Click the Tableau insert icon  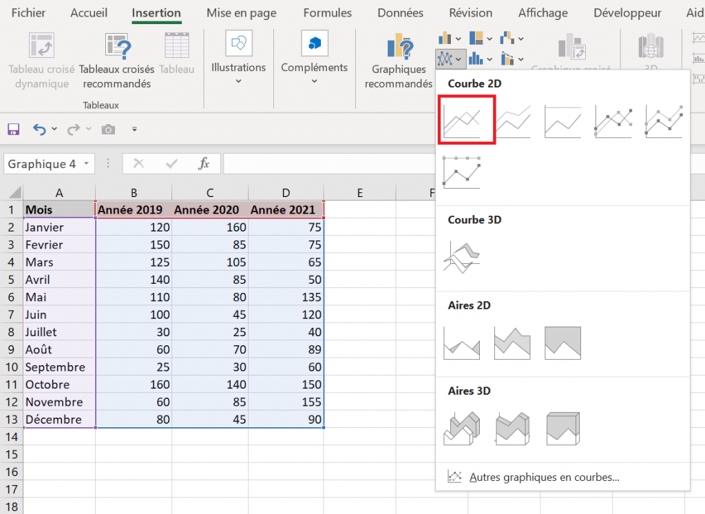177,45
